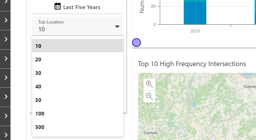
Task: Click the Top Location combo box field
Action: [x=75, y=26]
